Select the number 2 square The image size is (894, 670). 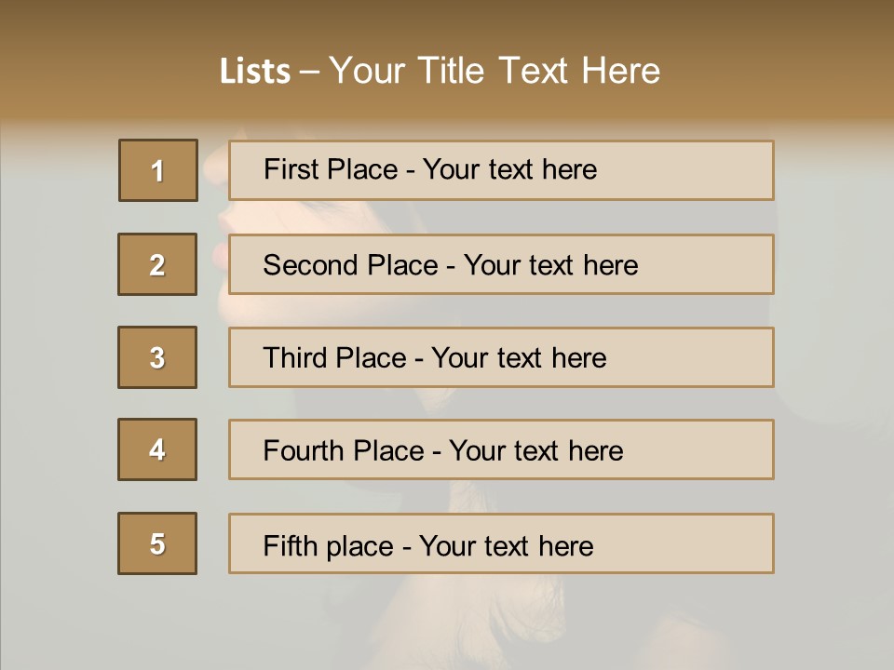[x=157, y=264]
